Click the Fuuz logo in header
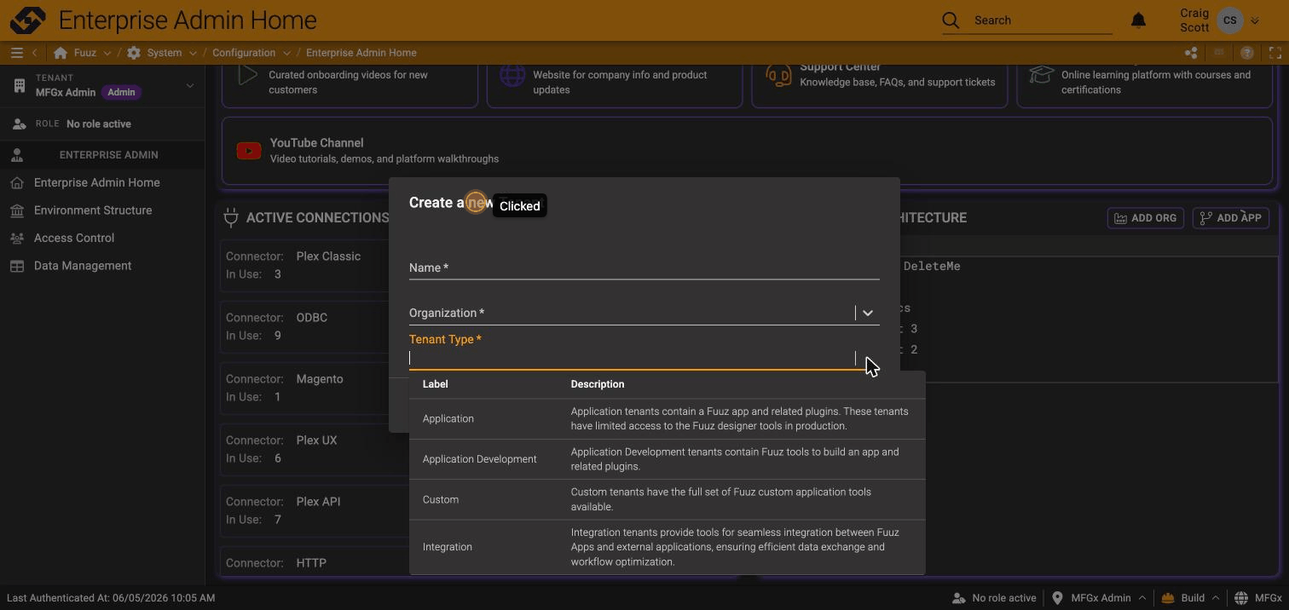Image resolution: width=1289 pixels, height=610 pixels. (x=28, y=20)
